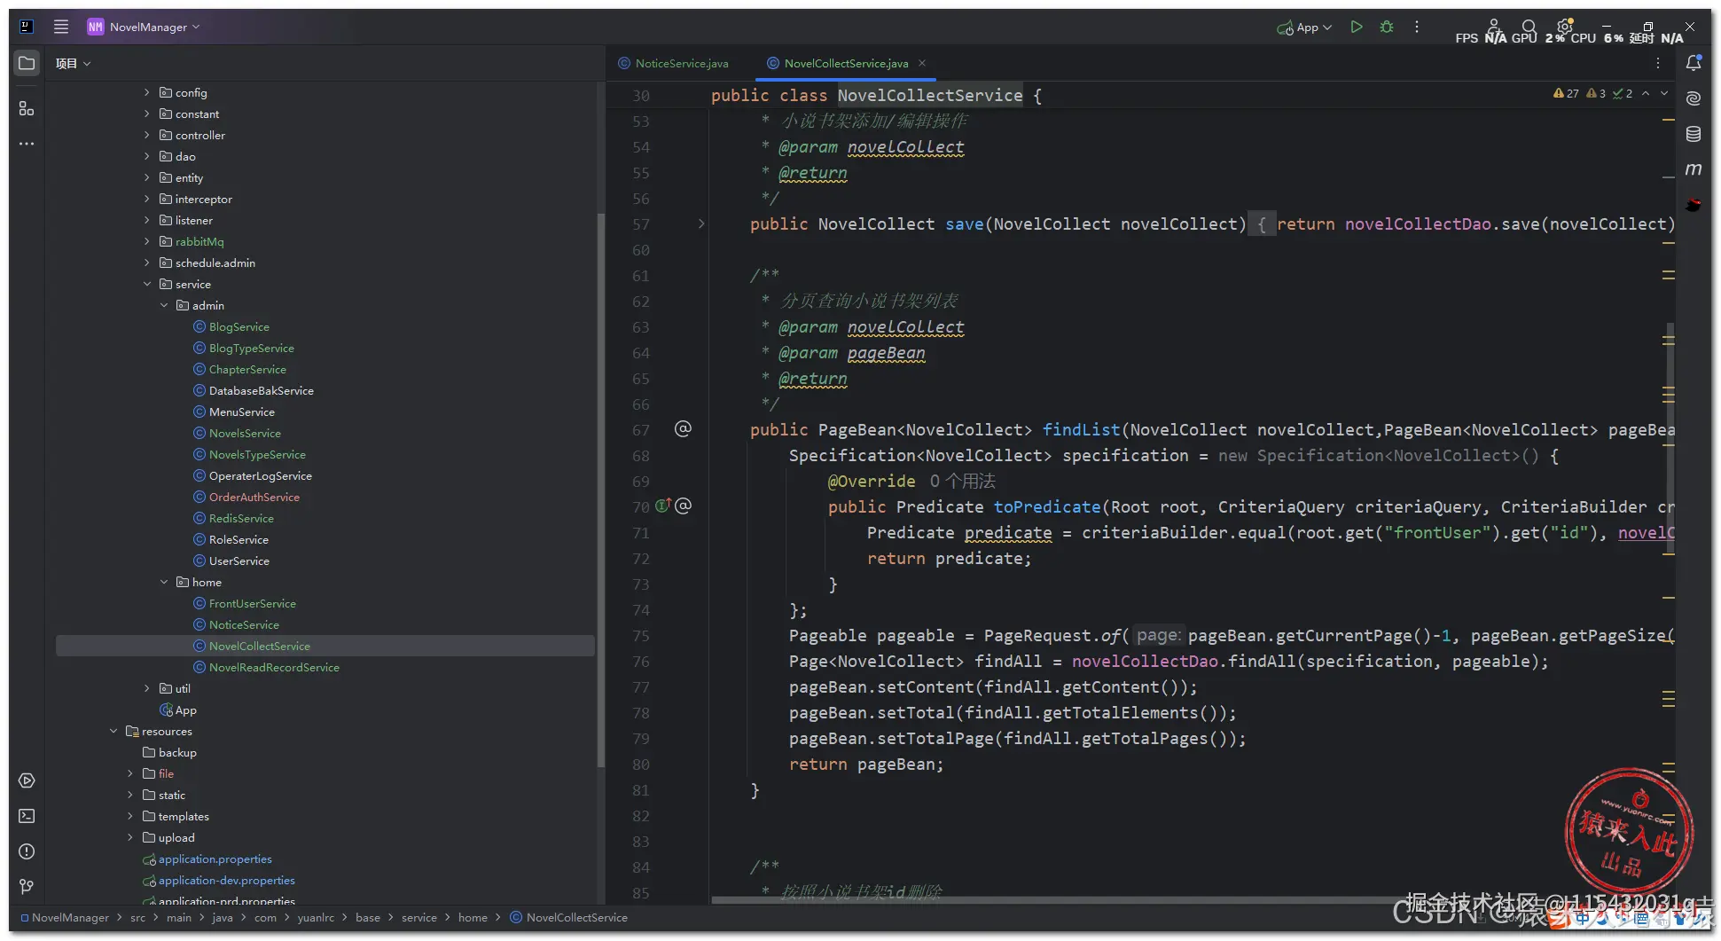The image size is (1721, 941).
Task: Open the Git tool window
Action: coord(27,887)
